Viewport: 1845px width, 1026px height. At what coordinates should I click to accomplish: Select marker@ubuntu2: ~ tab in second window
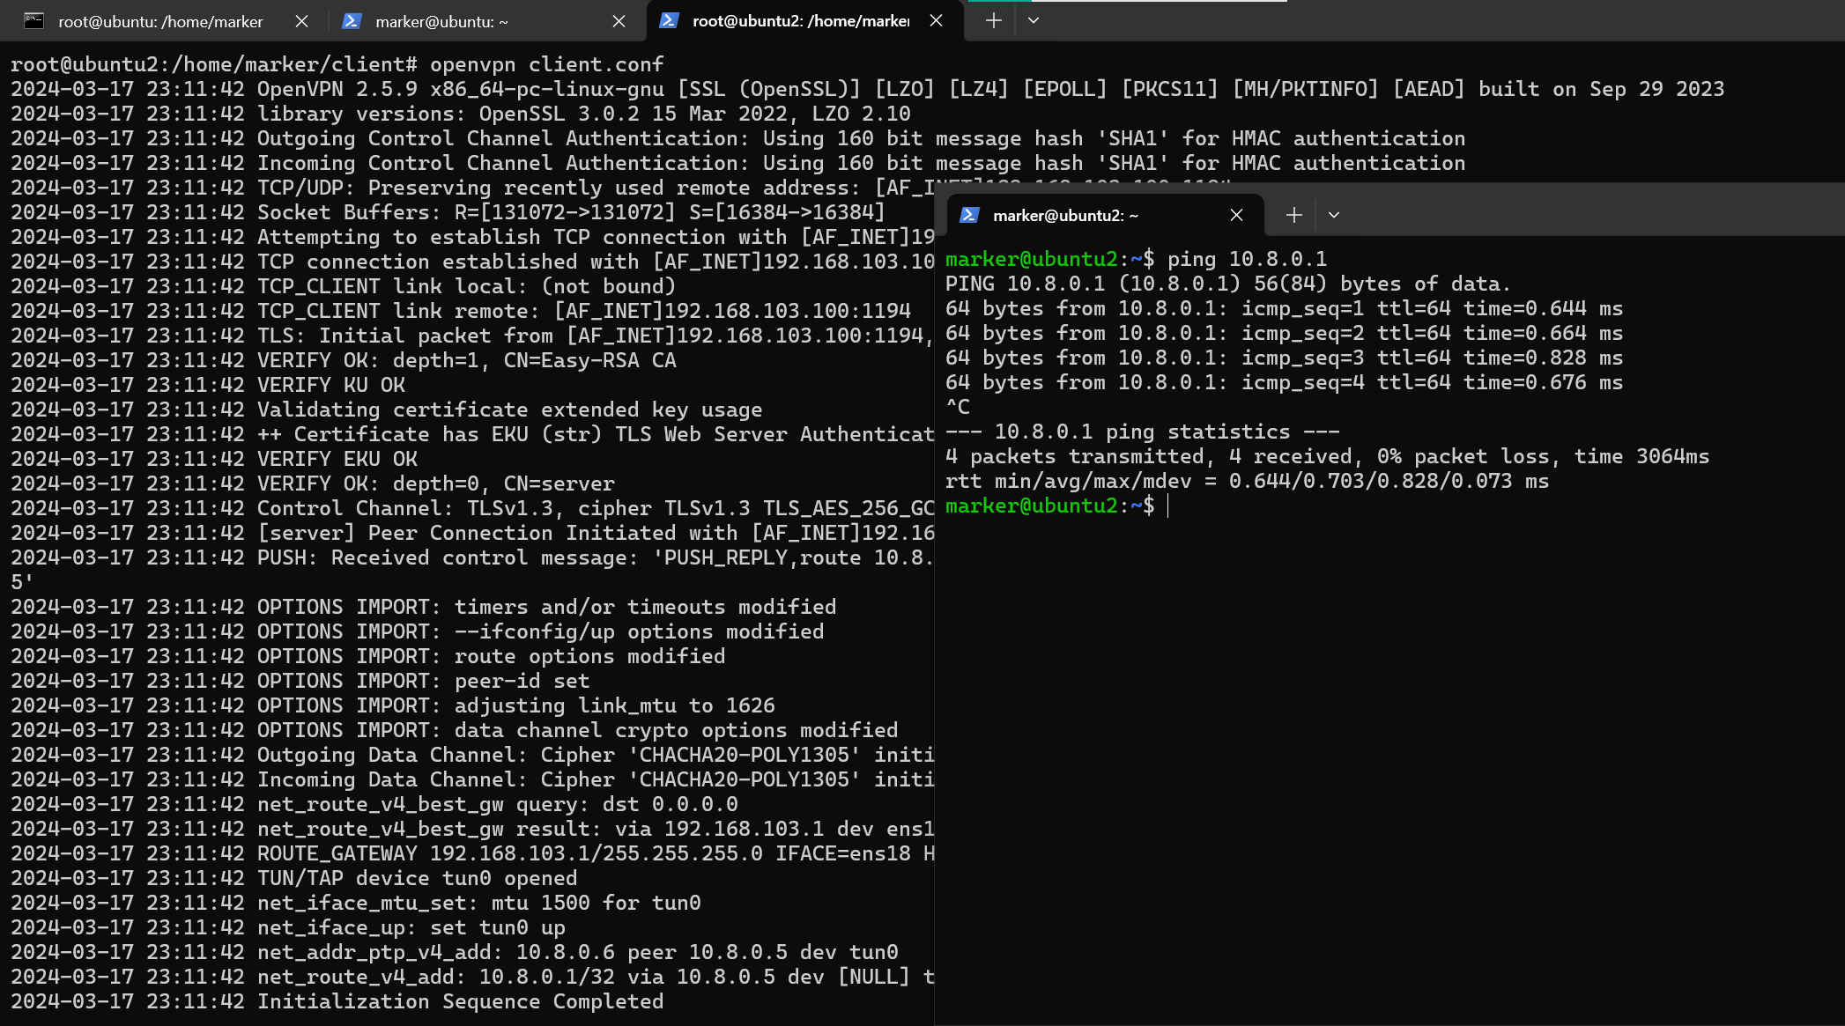click(x=1065, y=215)
